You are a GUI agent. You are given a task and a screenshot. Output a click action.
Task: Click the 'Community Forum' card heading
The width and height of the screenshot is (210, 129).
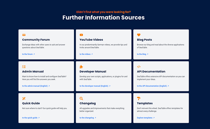coord(36,40)
